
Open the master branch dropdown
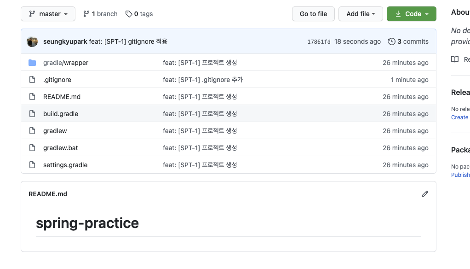click(x=48, y=14)
